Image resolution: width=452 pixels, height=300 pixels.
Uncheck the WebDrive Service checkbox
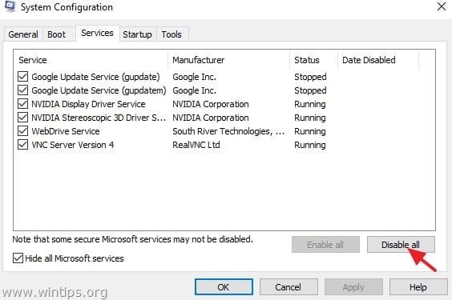click(x=22, y=131)
